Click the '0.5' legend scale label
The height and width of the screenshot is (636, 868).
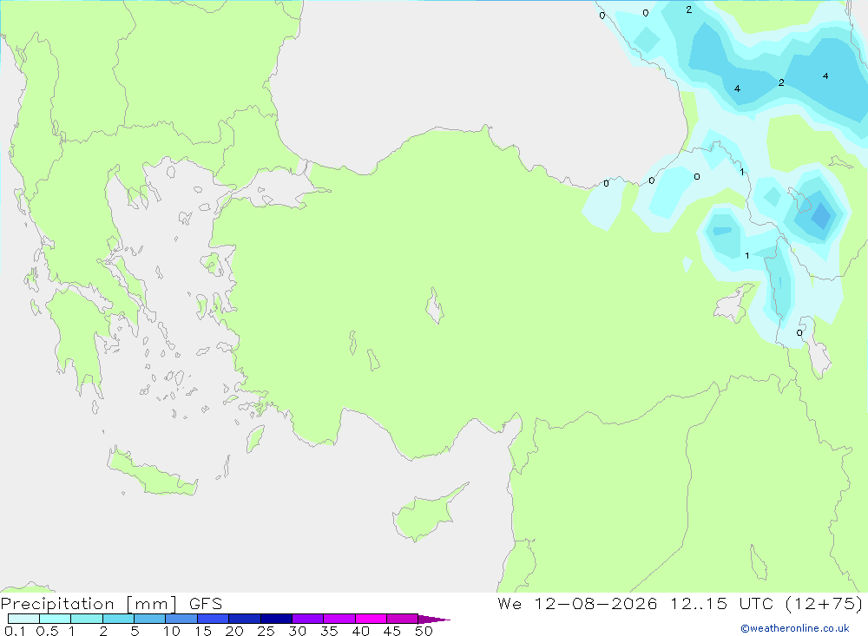47,631
